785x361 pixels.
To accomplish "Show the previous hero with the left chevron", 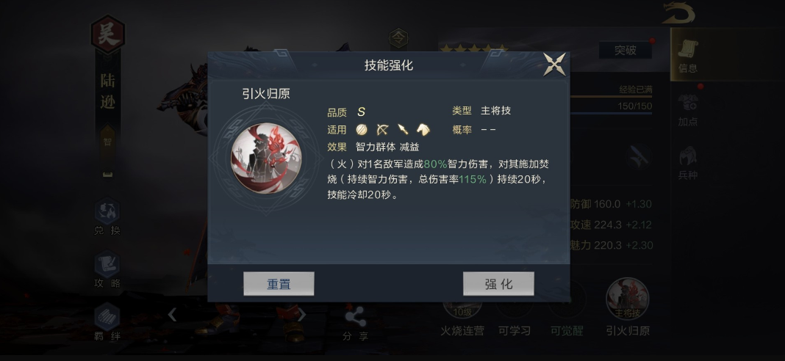I will coord(172,315).
